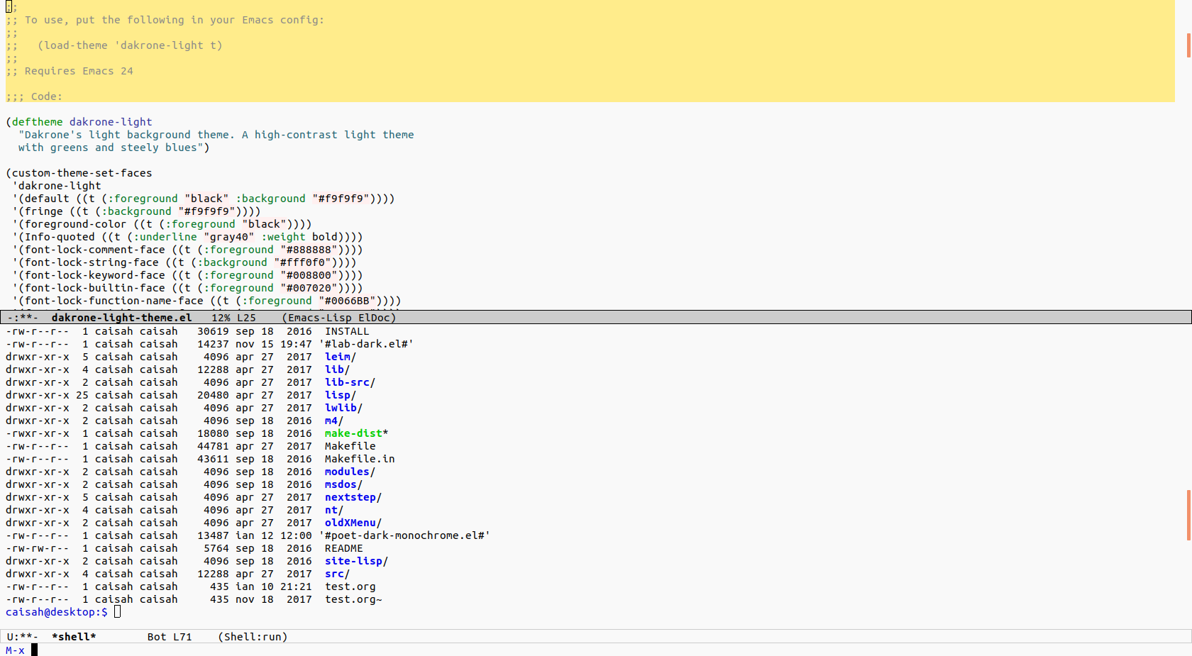
Task: Open the oldXMenu/ directory entry
Action: point(353,523)
